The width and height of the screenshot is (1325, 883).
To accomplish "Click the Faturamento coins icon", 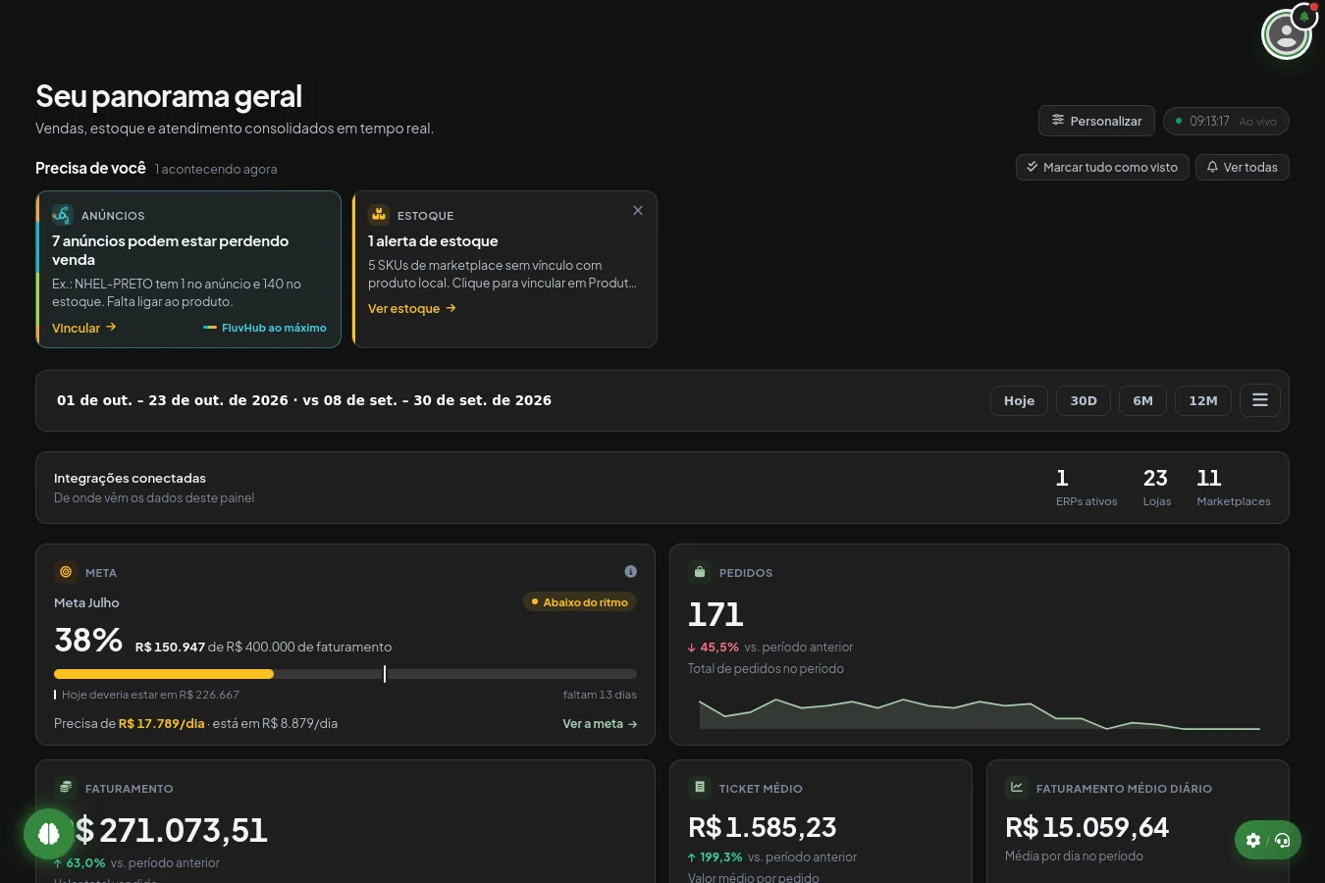I will [66, 788].
